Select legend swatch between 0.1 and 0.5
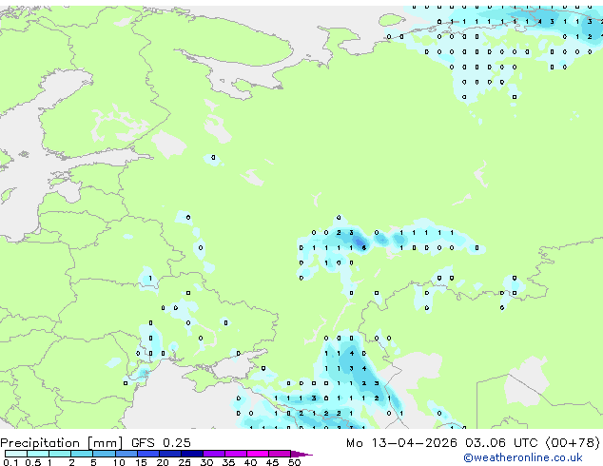This screenshot has width=603, height=466. 16,454
